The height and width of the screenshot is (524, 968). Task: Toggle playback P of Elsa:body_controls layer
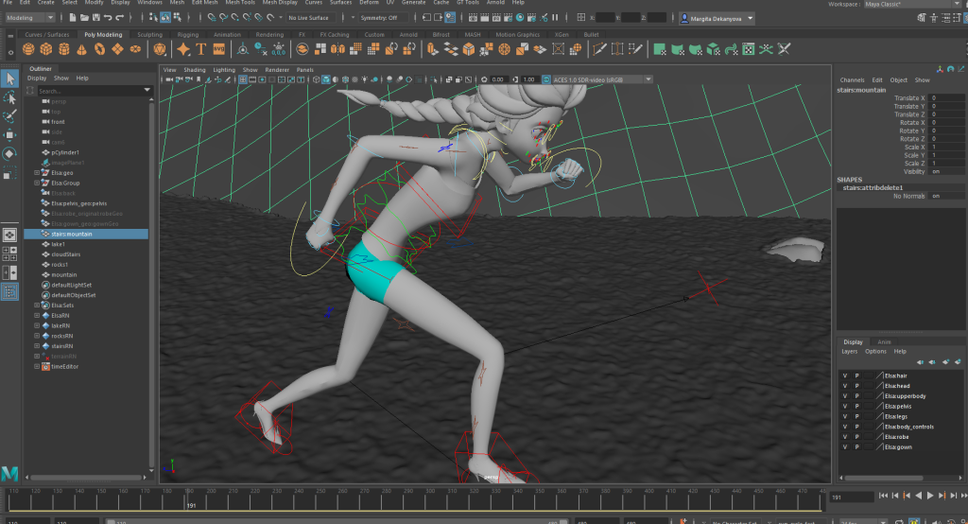coord(856,427)
